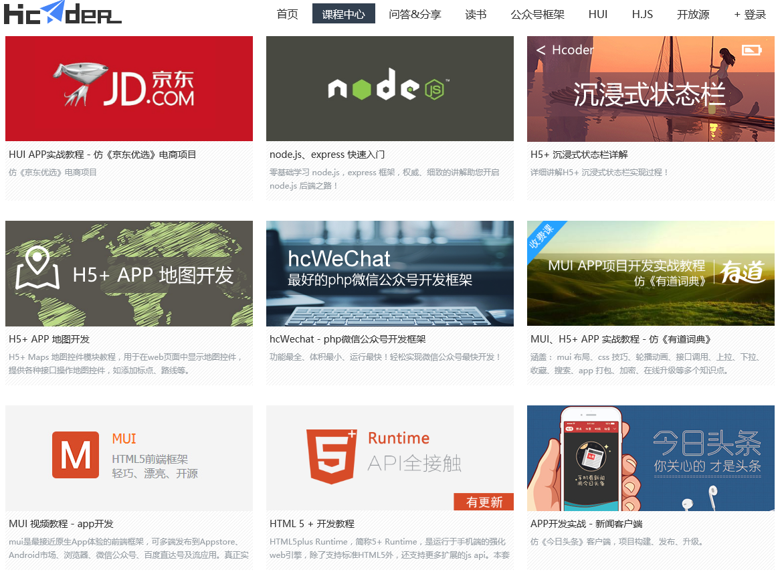Click description starting mui是最接近原生App体验

click(x=128, y=548)
